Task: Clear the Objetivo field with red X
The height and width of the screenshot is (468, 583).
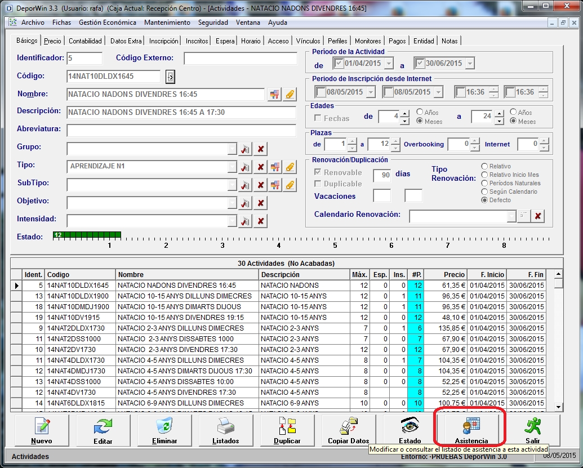Action: [x=261, y=203]
